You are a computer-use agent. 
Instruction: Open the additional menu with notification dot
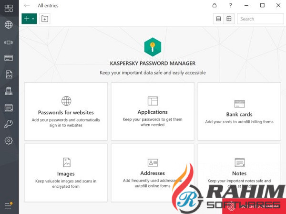click(x=9, y=205)
